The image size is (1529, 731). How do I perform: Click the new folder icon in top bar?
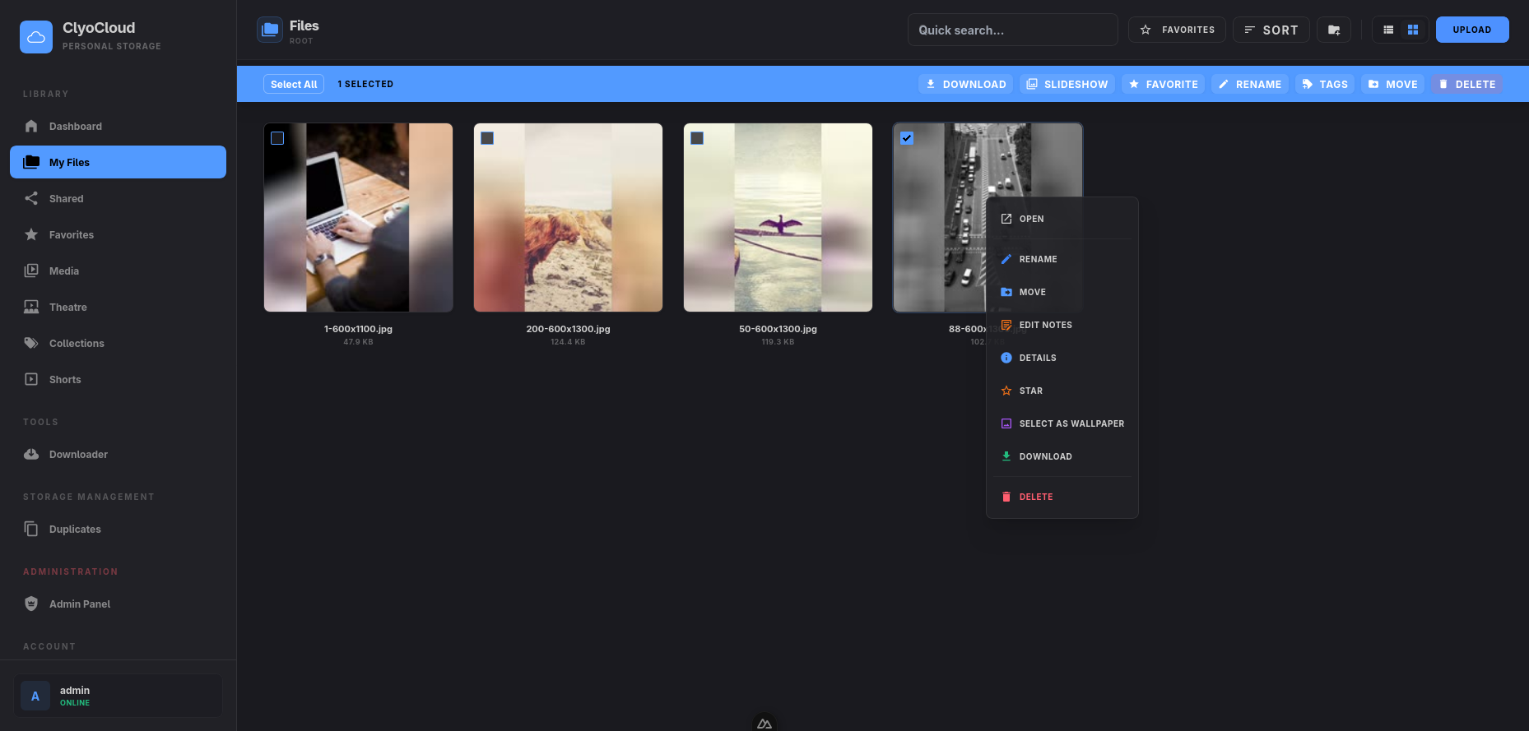(x=1334, y=30)
